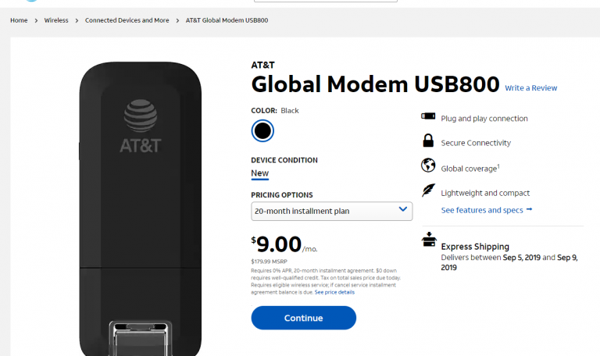Click the See price details link
600x356 pixels.
pyautogui.click(x=334, y=292)
